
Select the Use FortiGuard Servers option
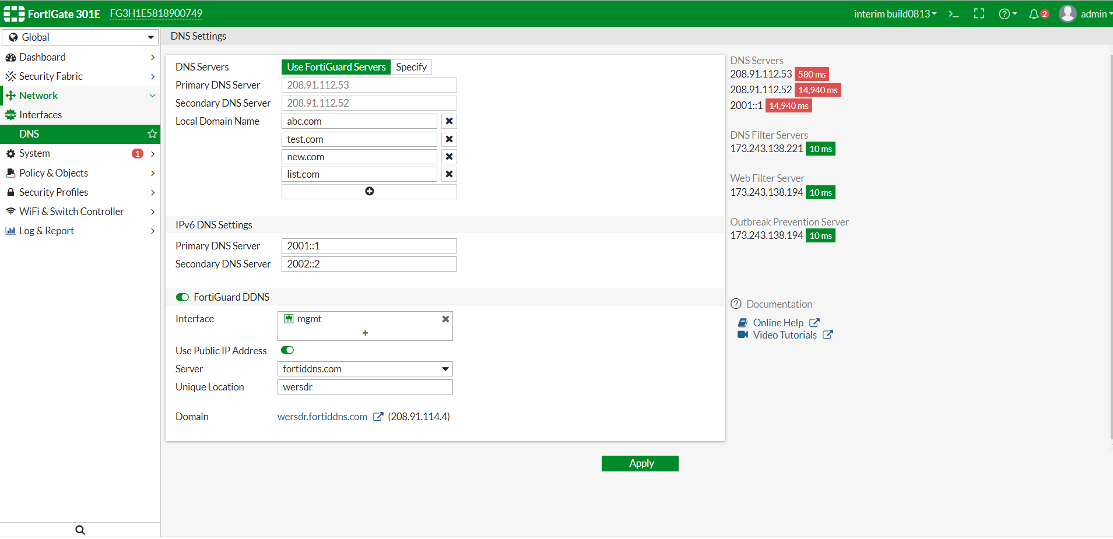click(336, 67)
